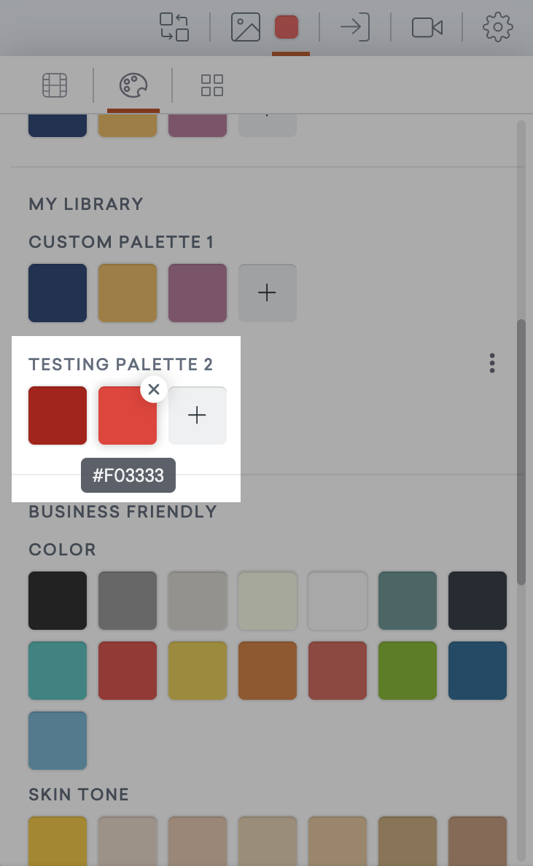Select the green swatch in Business Friendly

408,671
